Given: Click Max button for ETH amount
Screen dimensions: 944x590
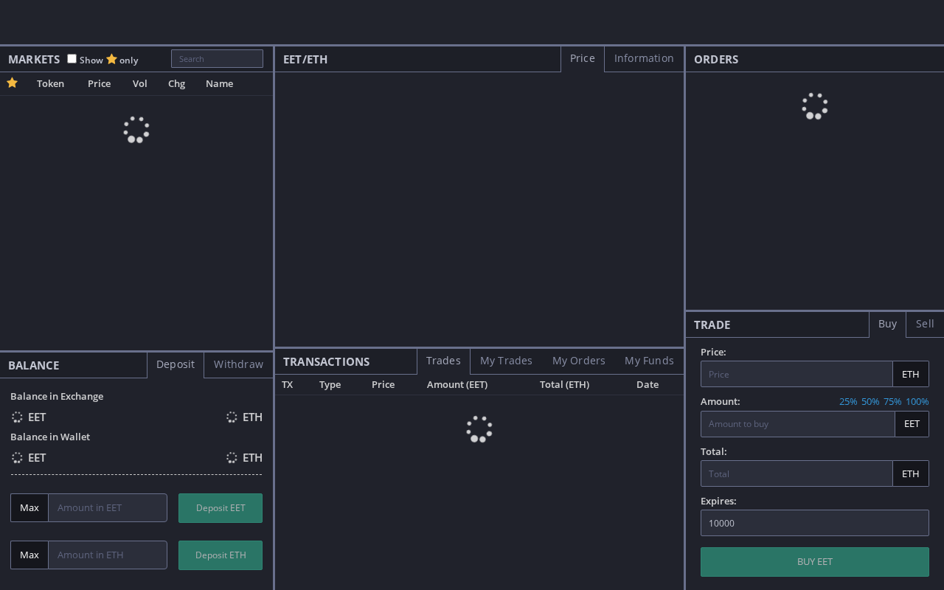Looking at the screenshot, I should point(29,555).
